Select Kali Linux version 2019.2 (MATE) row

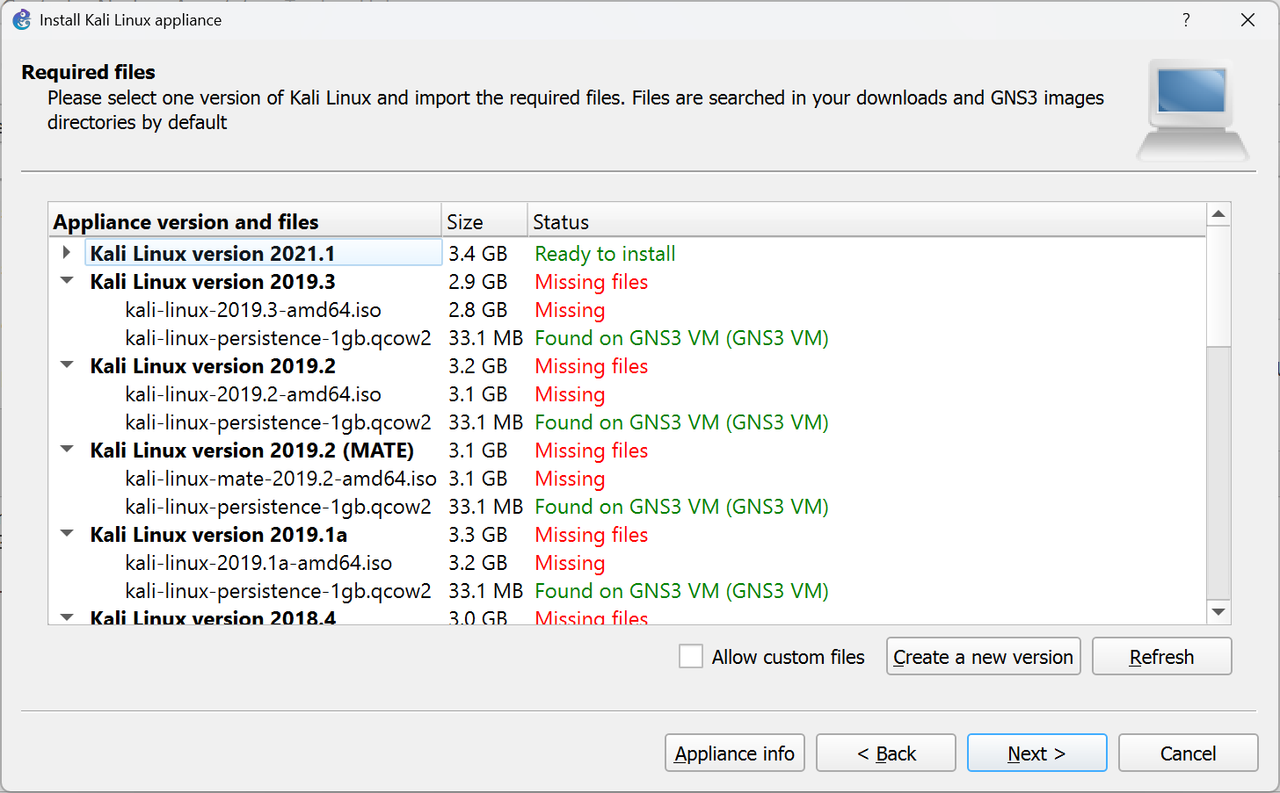(252, 450)
